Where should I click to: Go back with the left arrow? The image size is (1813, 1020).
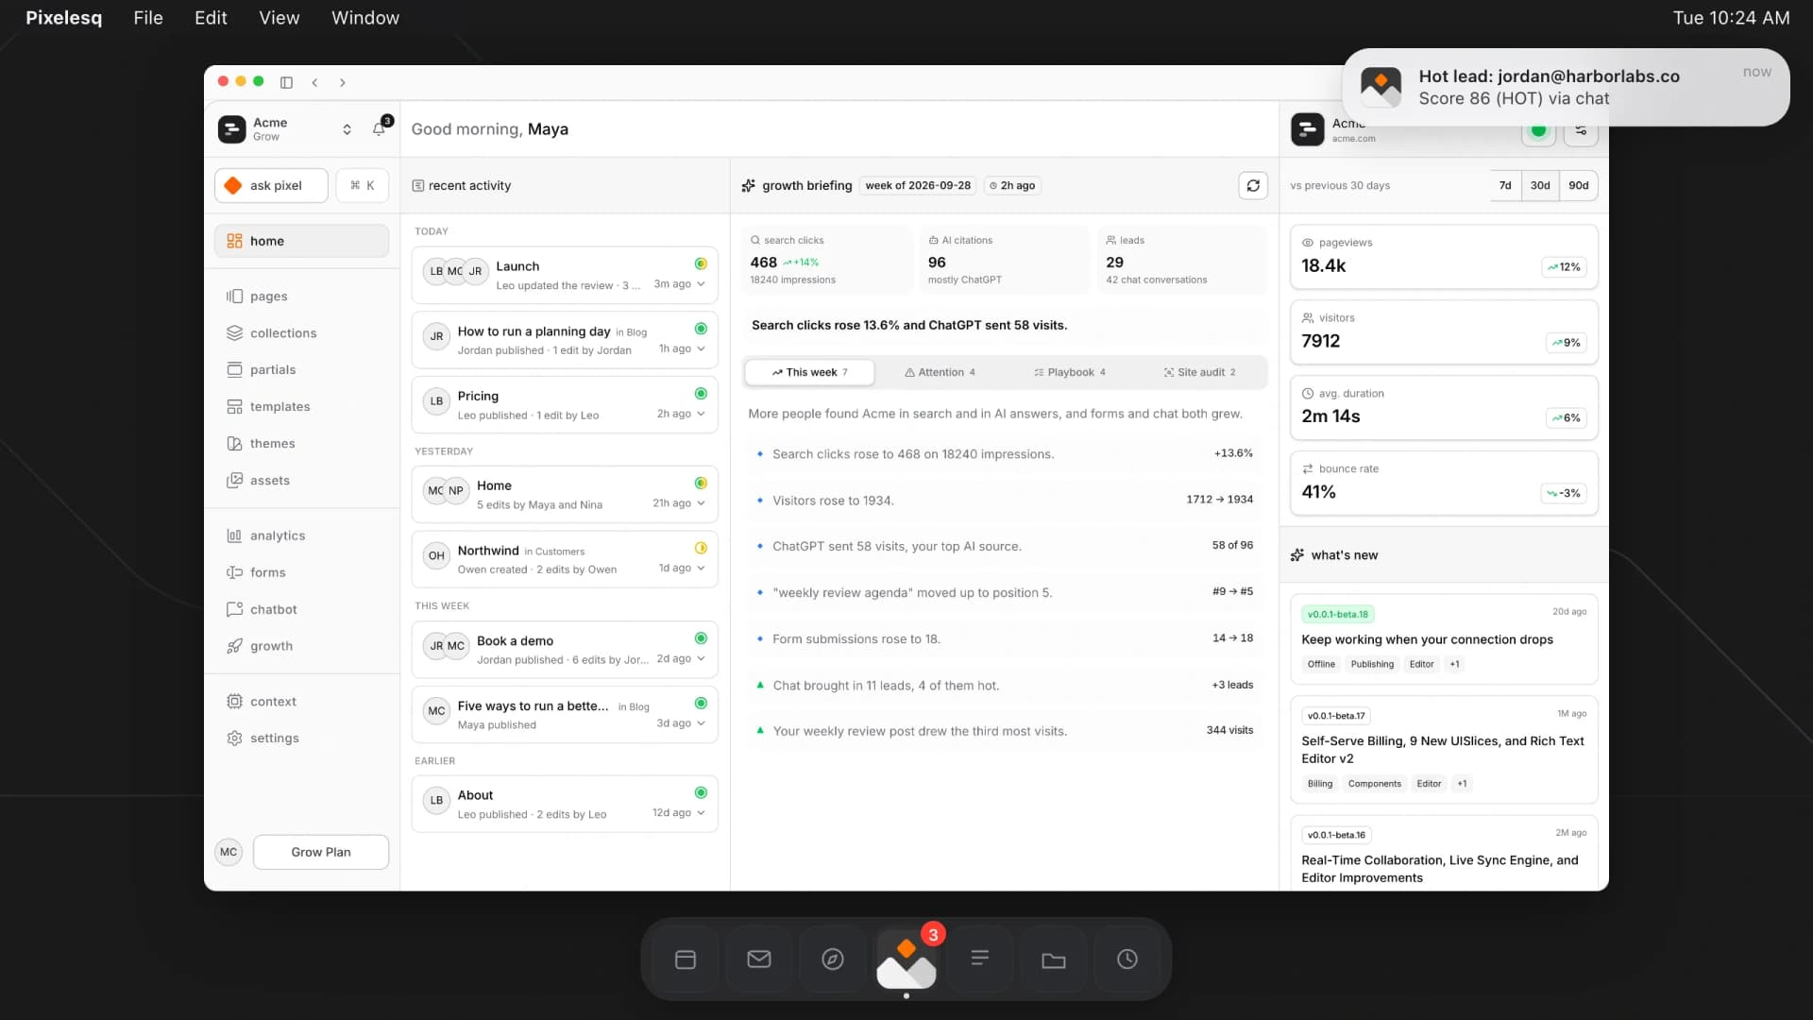(x=314, y=82)
